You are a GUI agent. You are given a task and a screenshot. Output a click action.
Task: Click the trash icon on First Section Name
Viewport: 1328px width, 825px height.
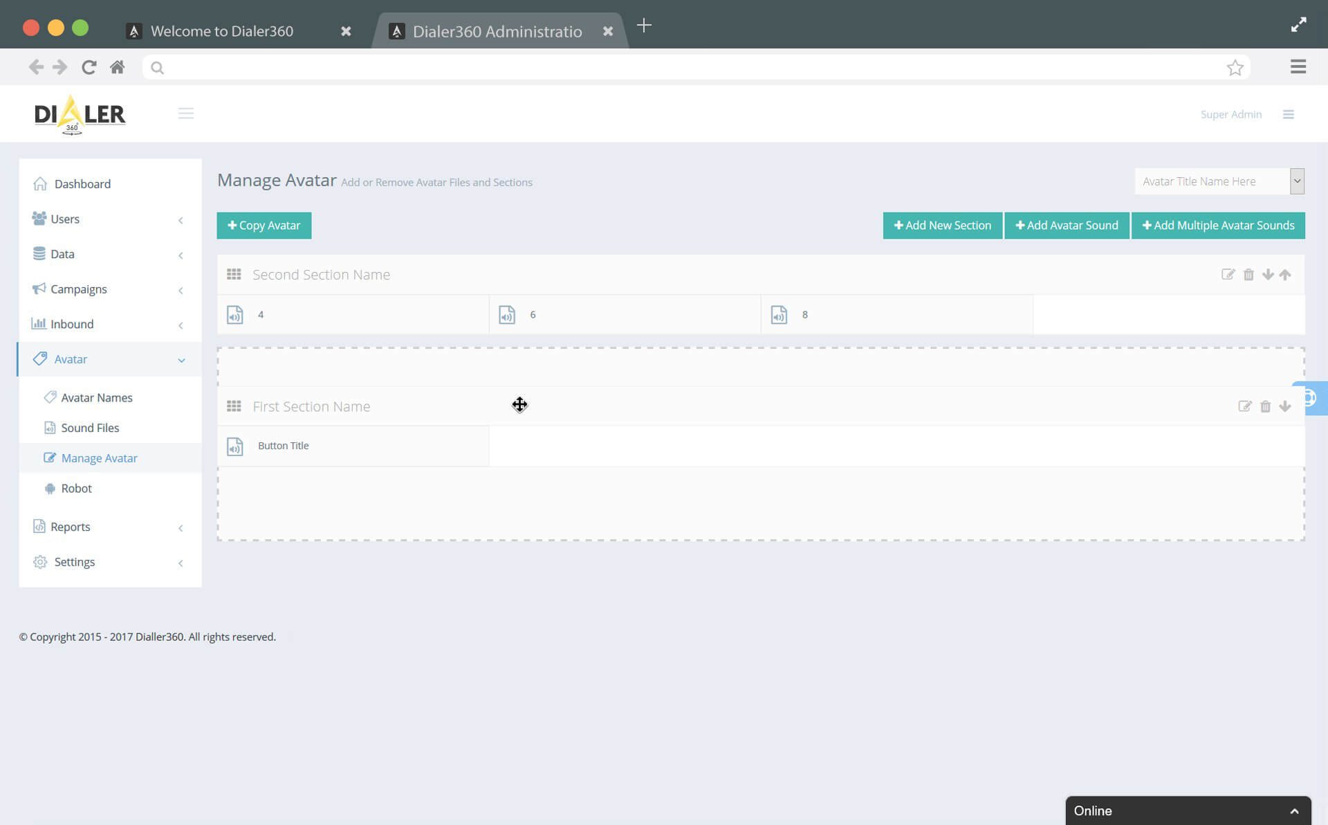tap(1266, 406)
